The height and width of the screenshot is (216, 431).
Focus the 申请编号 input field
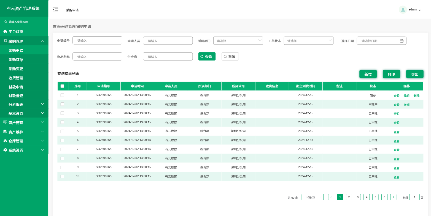click(97, 40)
